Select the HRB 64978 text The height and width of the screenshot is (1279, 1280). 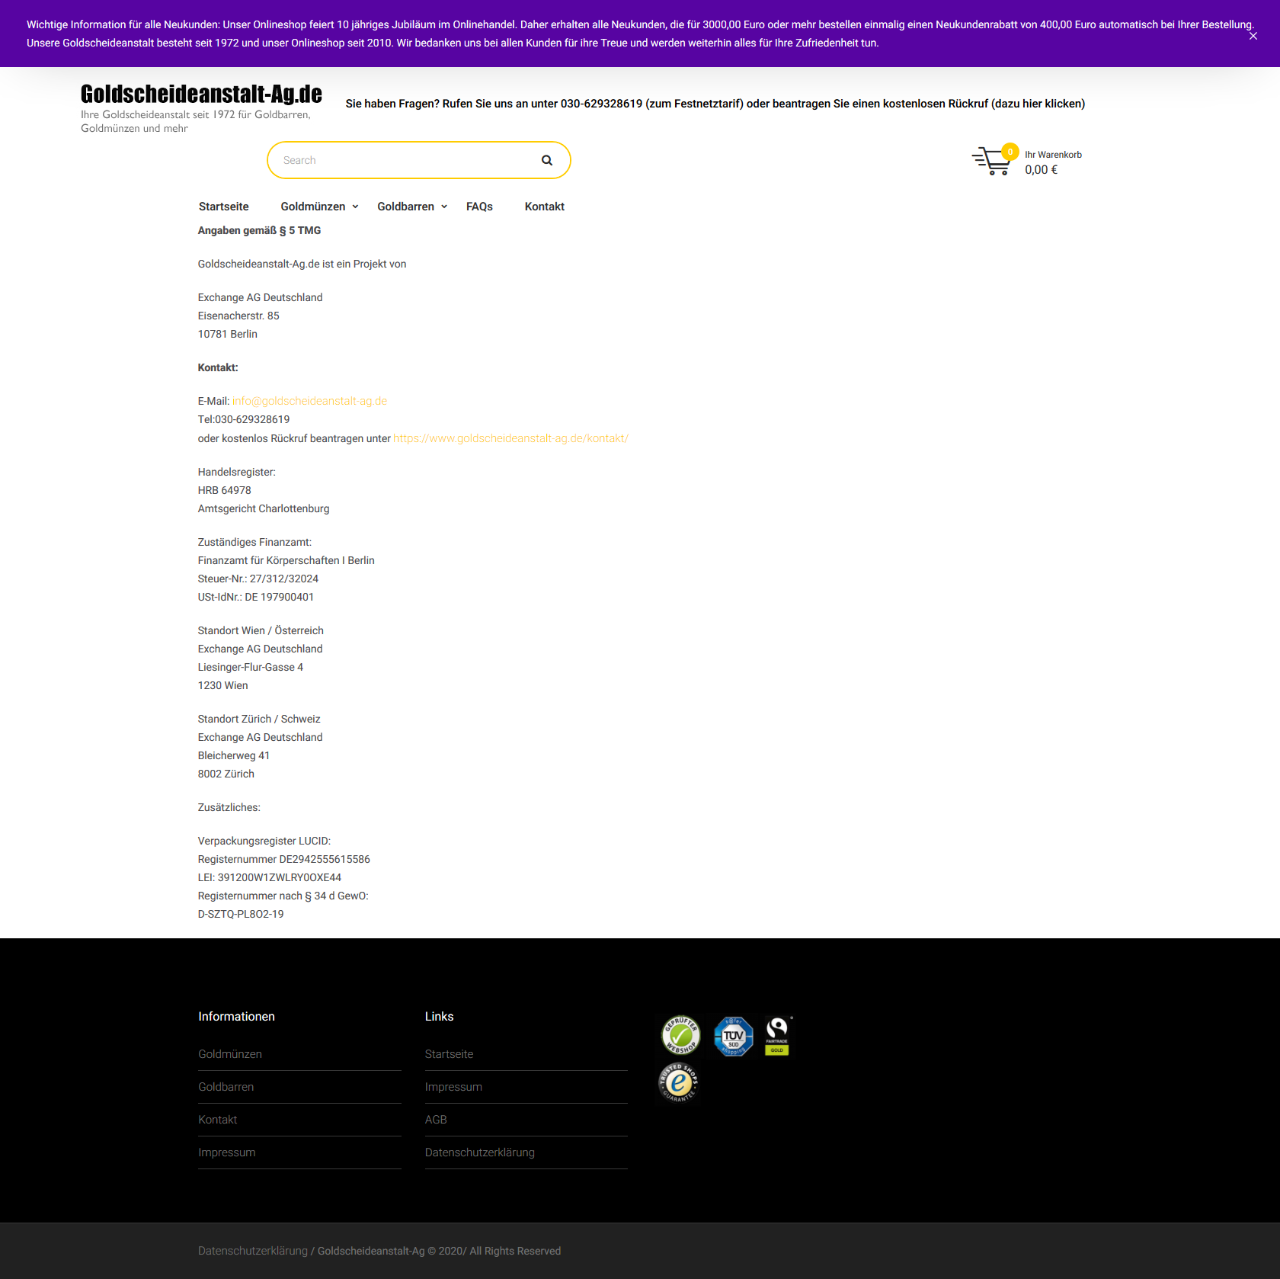(x=225, y=490)
